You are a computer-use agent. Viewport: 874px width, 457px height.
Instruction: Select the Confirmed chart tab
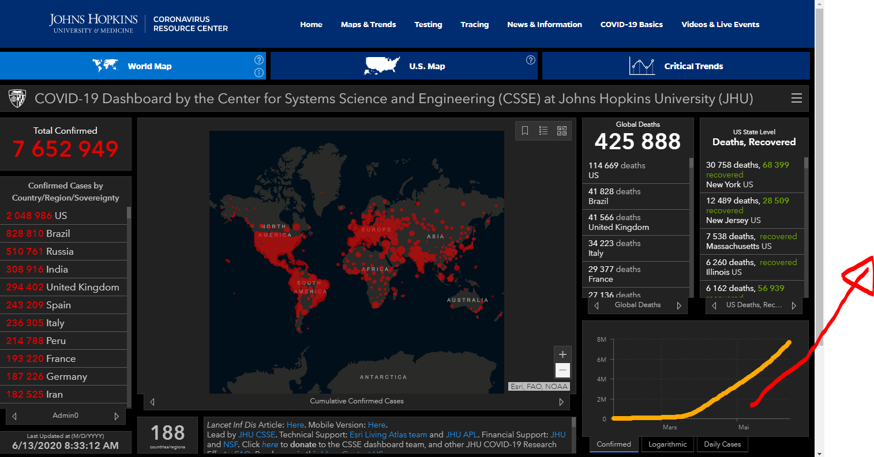614,444
